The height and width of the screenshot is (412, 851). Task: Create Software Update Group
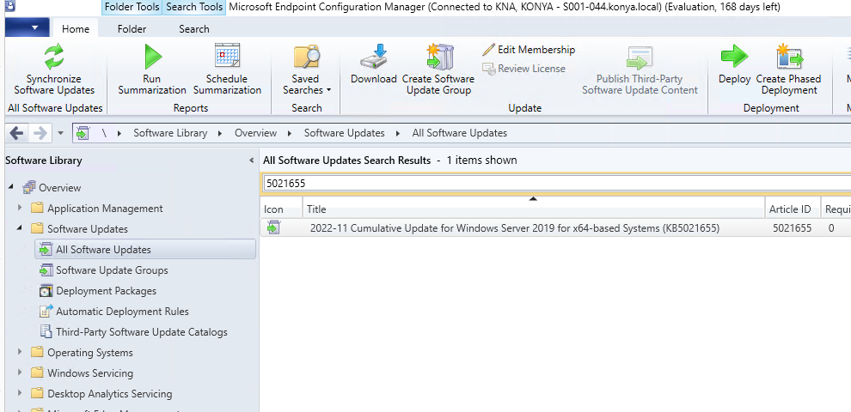(x=438, y=70)
